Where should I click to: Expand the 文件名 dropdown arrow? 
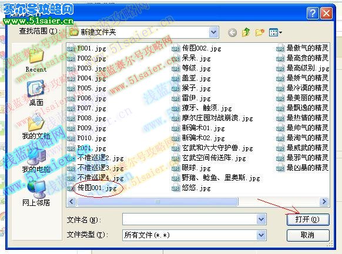(261, 219)
